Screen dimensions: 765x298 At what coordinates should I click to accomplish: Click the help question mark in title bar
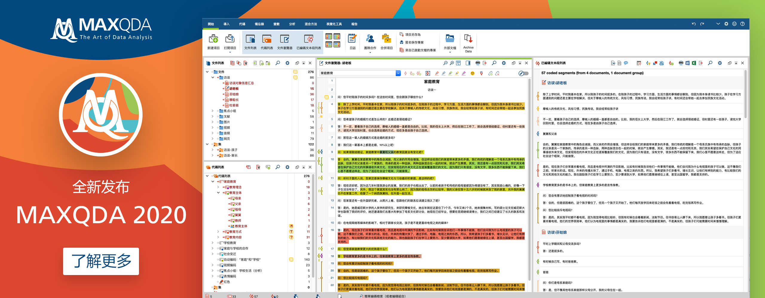(742, 24)
